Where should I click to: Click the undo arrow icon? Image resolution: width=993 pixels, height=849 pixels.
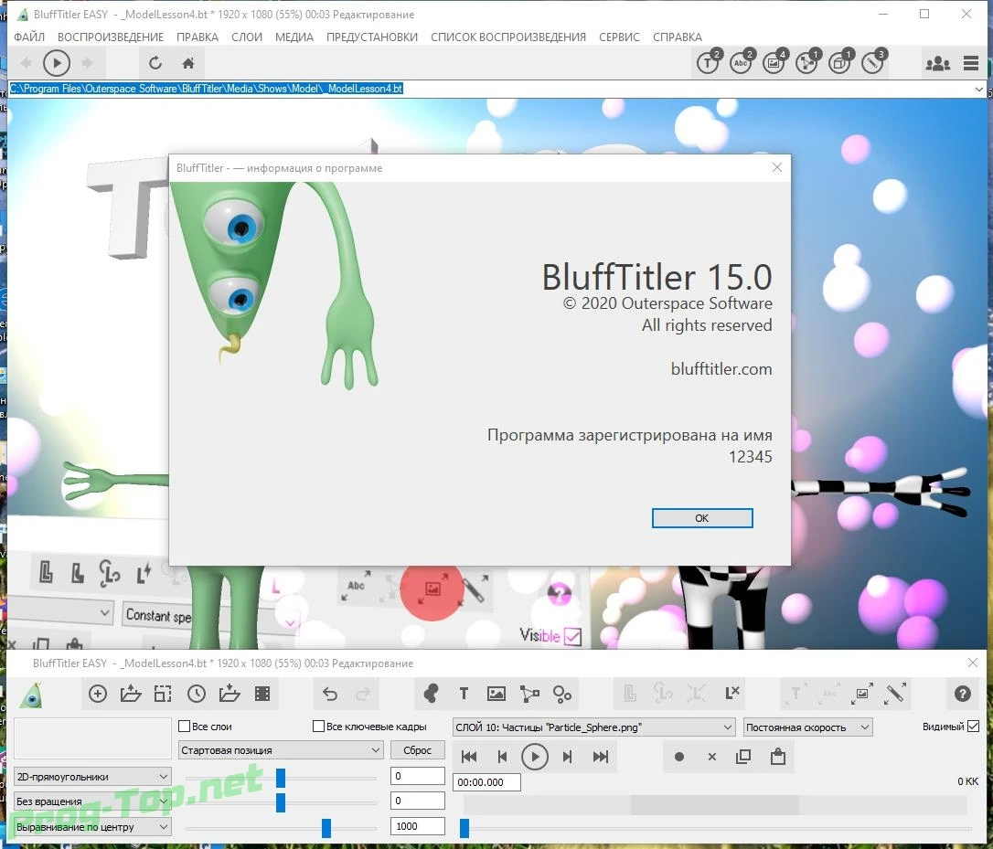pyautogui.click(x=330, y=694)
